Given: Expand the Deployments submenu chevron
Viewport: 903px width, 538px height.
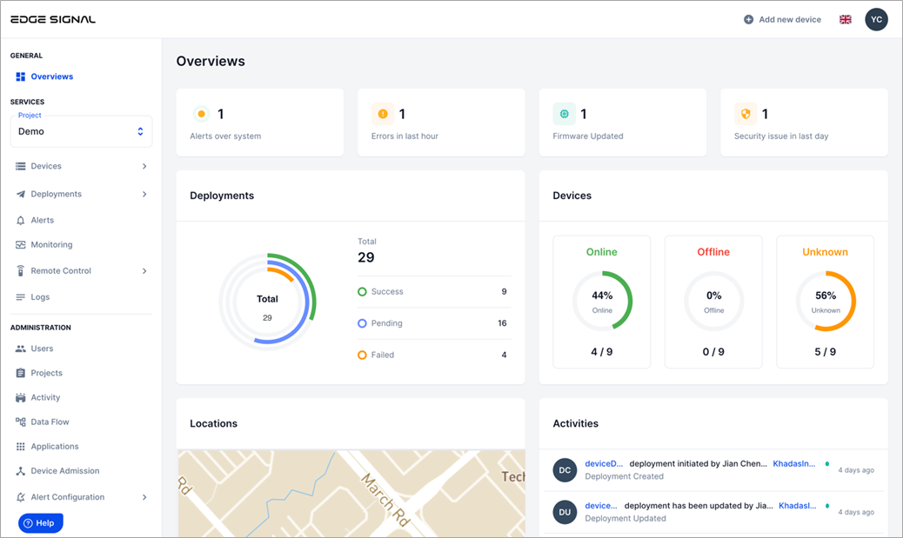Looking at the screenshot, I should pyautogui.click(x=144, y=195).
